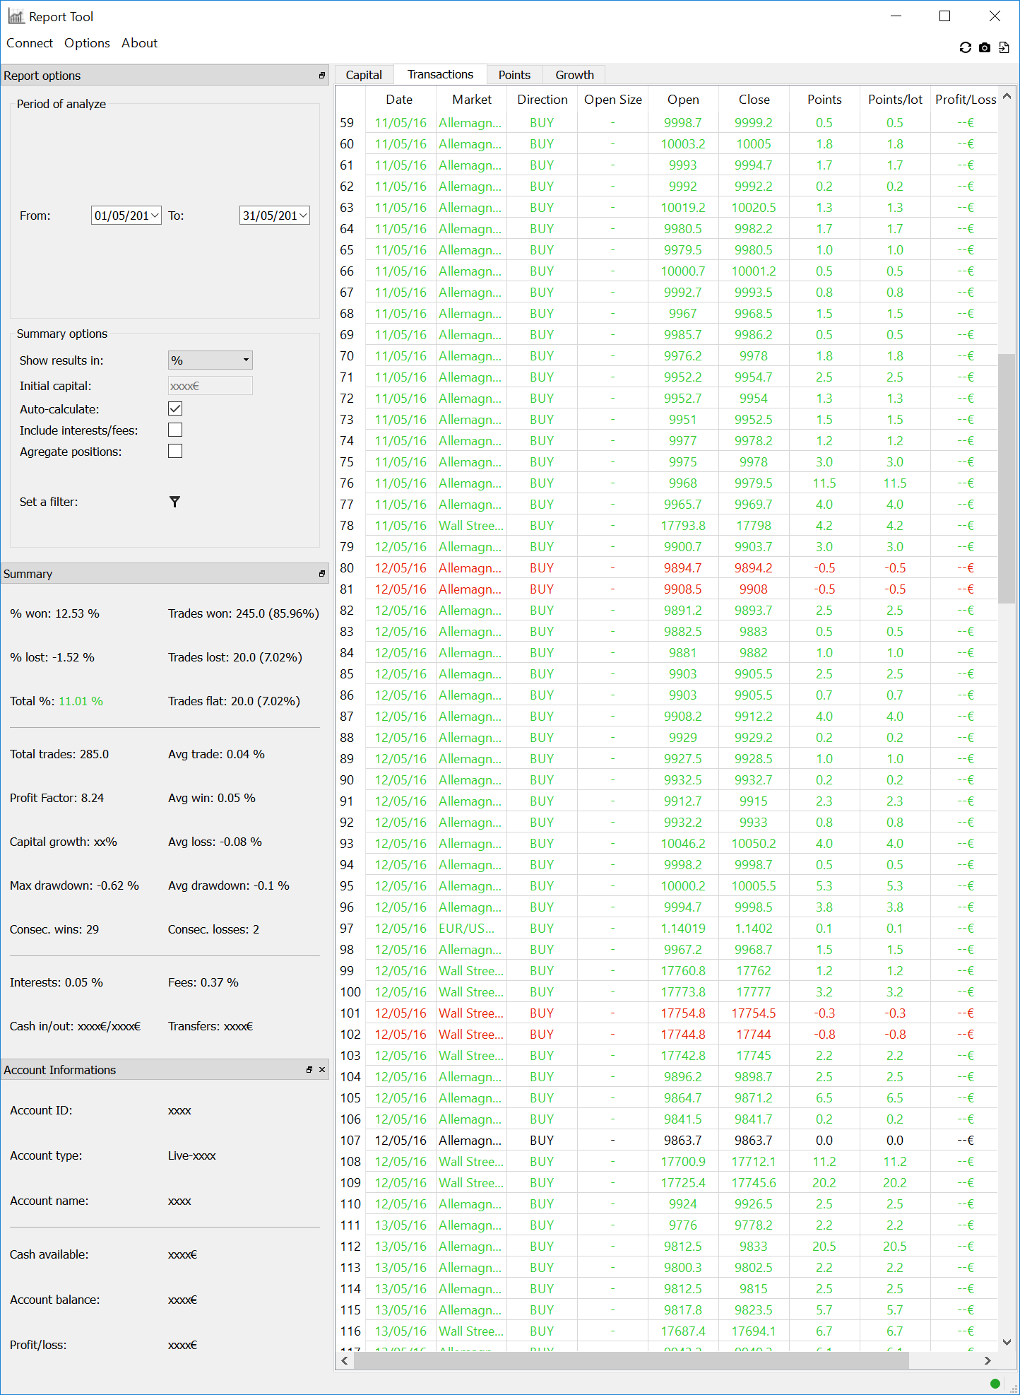Click the scroll down arrow of the table

[1007, 1342]
